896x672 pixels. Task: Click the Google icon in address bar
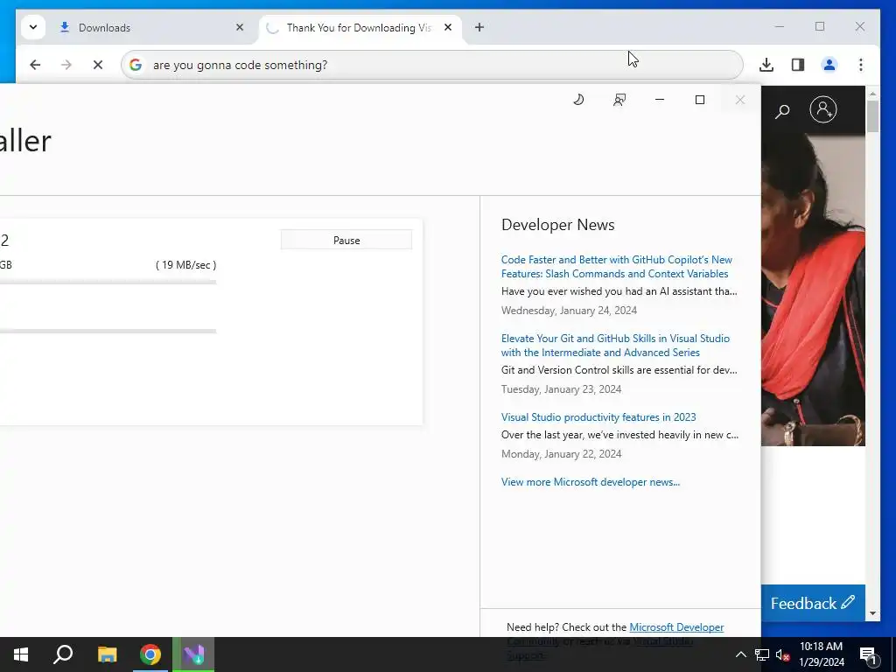(x=136, y=65)
